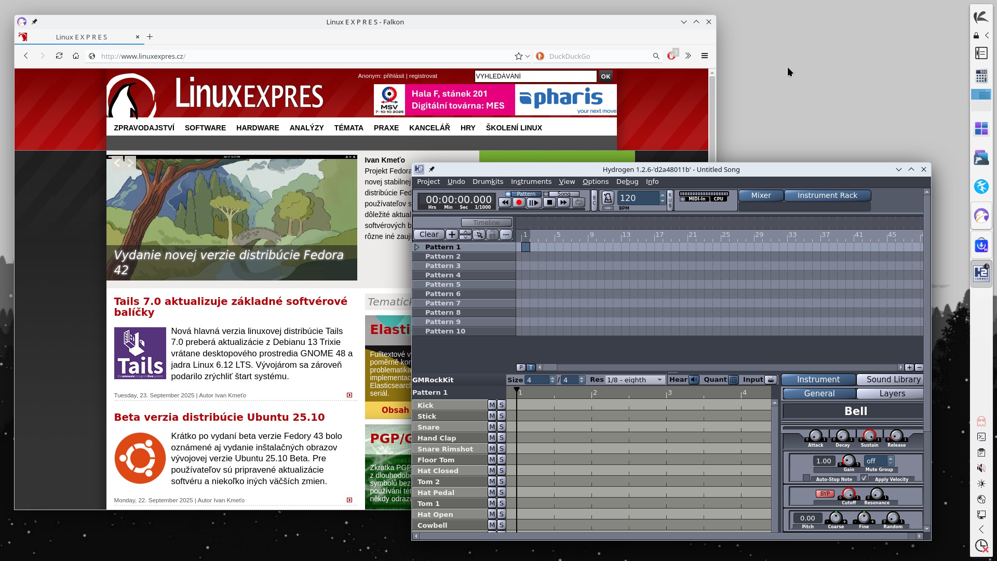This screenshot has height=561, width=997.
Task: Open the Mixer button
Action: 761,196
